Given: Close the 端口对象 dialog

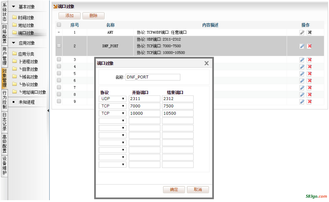Looking at the screenshot, I should (x=206, y=63).
